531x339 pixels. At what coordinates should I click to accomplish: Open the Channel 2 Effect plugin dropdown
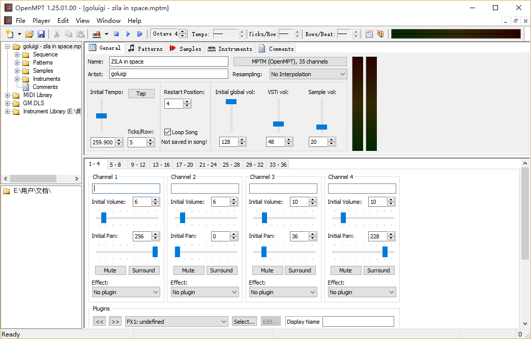pyautogui.click(x=204, y=292)
